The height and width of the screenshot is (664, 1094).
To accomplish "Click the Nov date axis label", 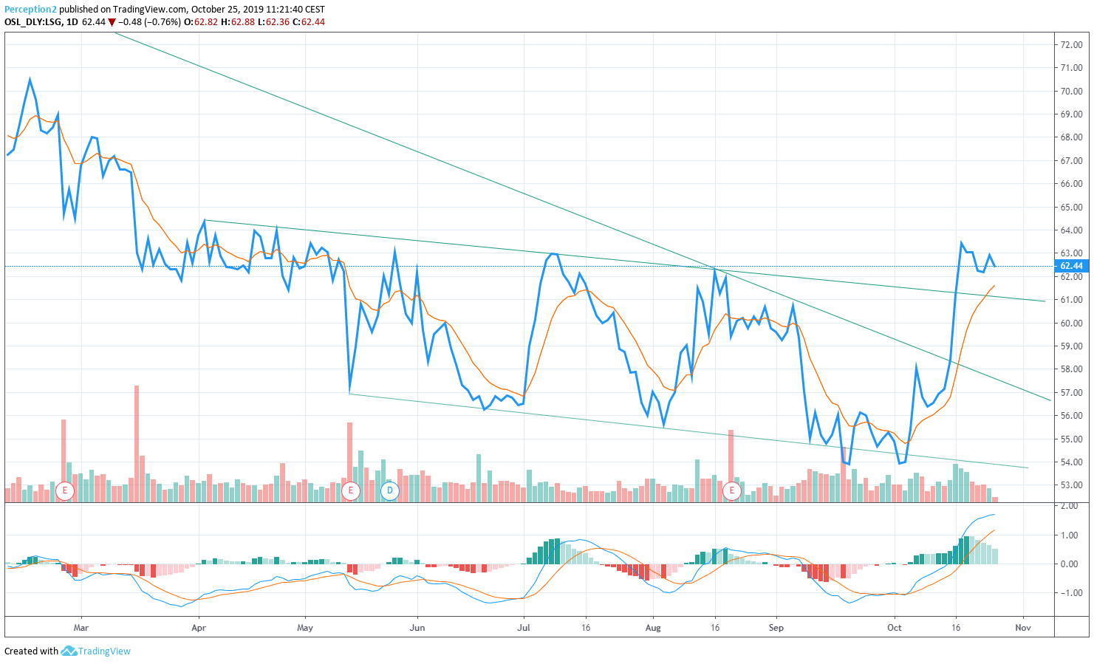I will click(1023, 628).
